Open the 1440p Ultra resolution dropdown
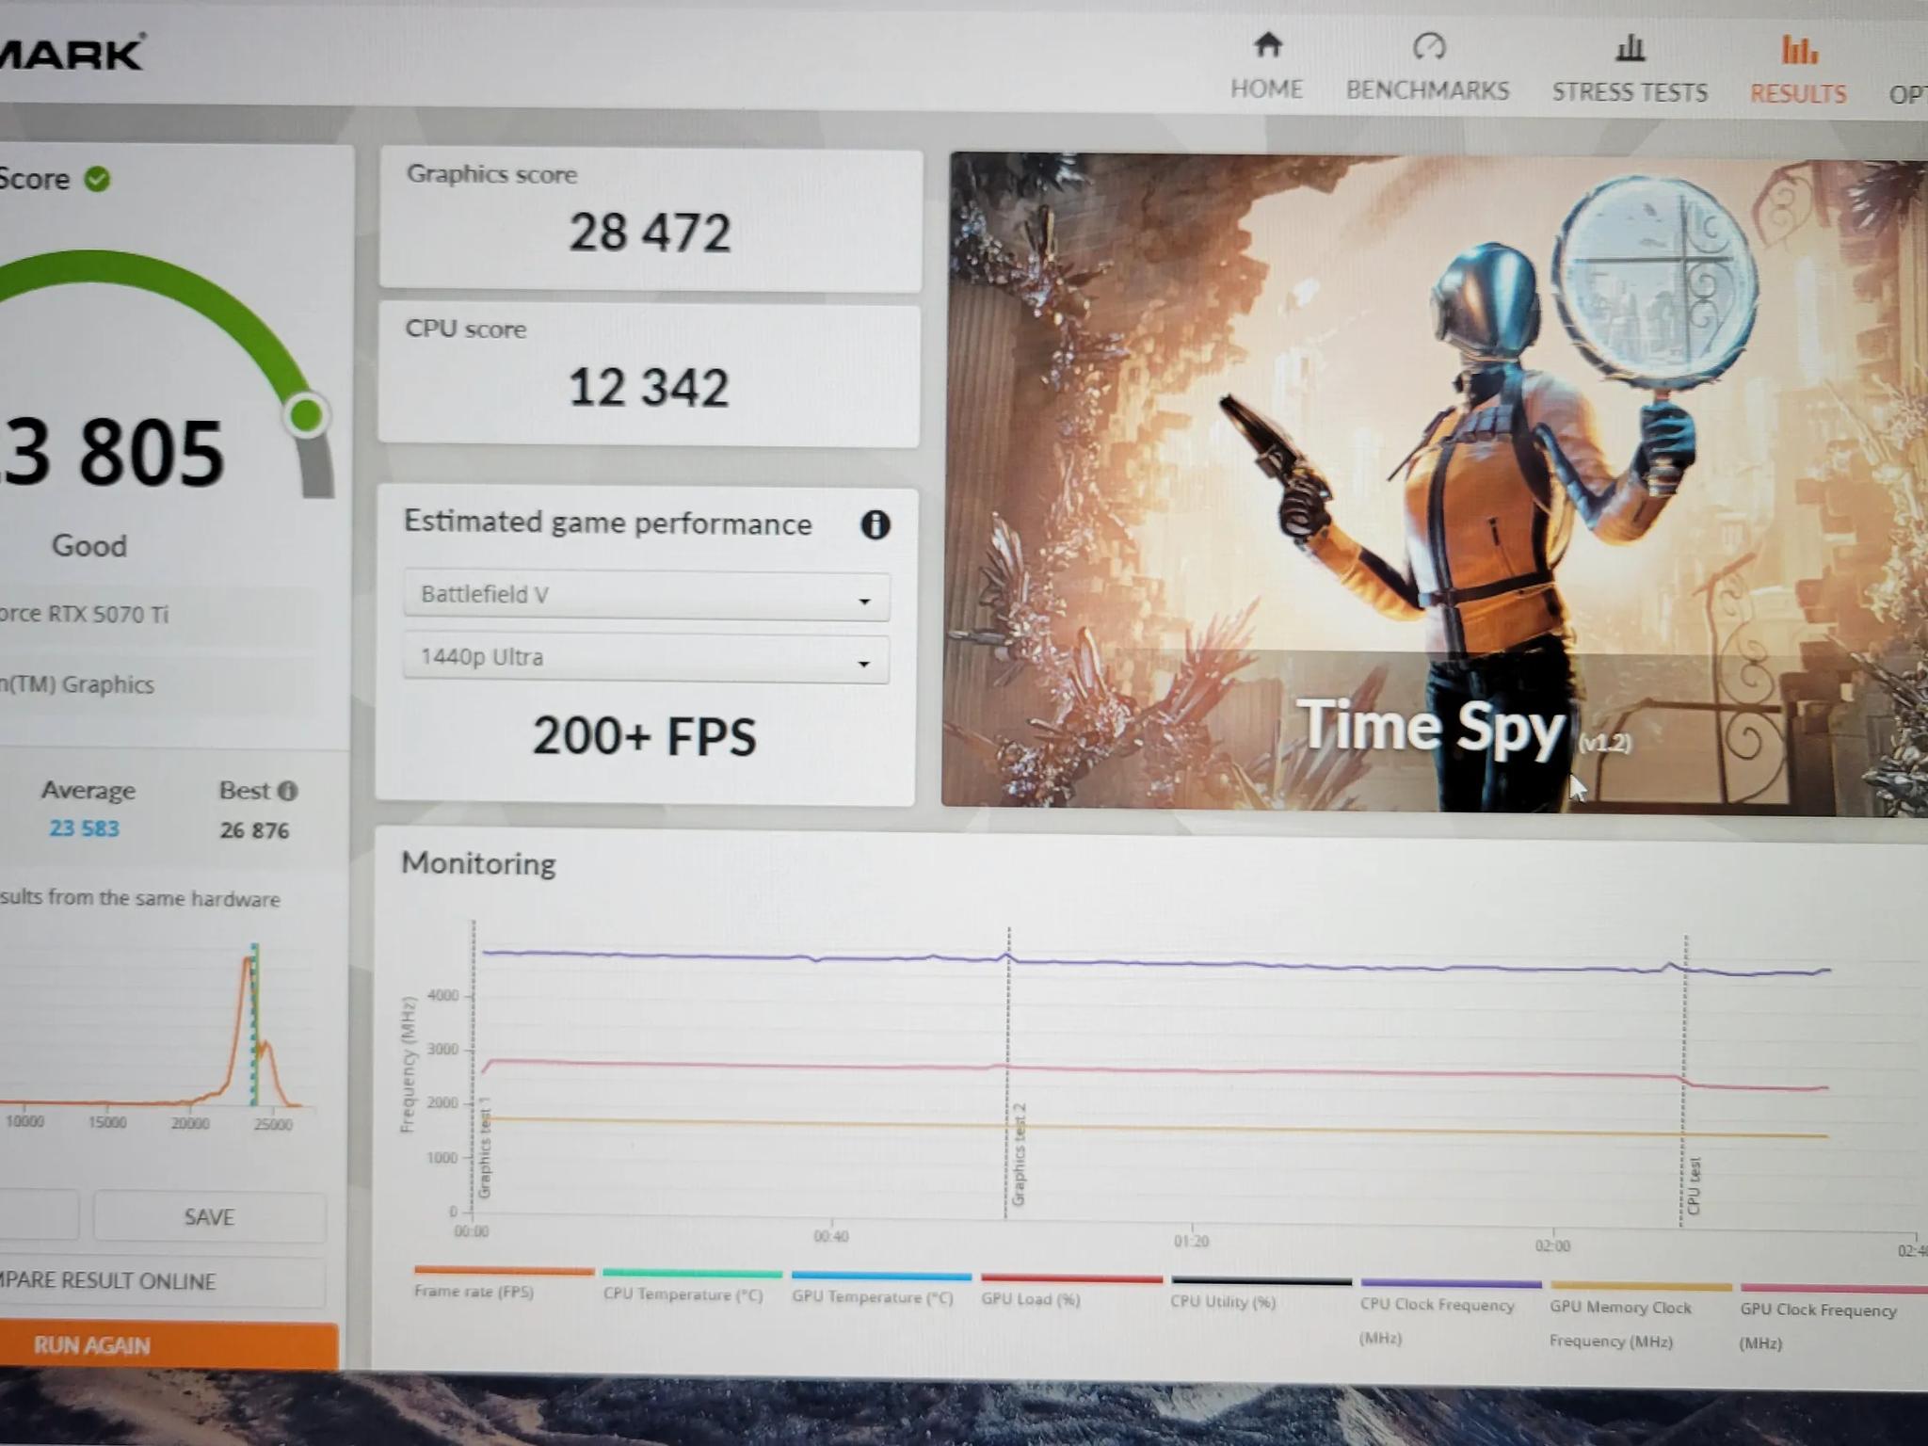1928x1446 pixels. click(646, 657)
